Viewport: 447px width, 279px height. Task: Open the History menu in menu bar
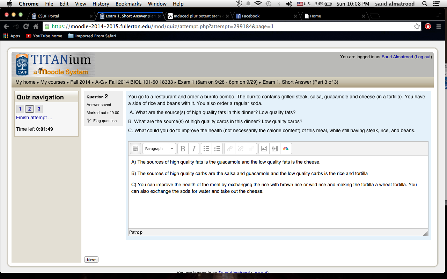[x=101, y=4]
